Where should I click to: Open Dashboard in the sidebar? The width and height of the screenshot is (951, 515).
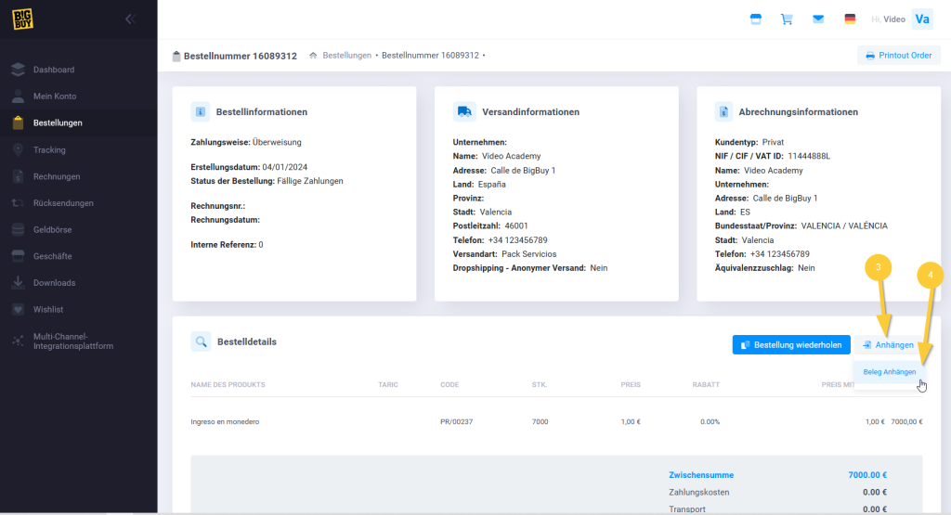pos(53,70)
